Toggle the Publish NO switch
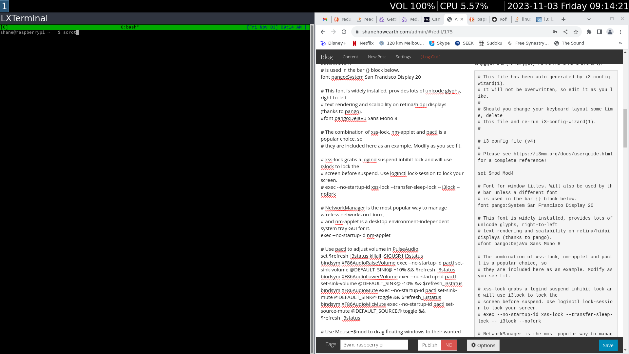The height and width of the screenshot is (354, 629). [448, 345]
